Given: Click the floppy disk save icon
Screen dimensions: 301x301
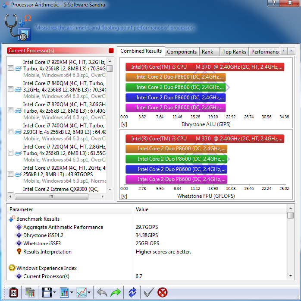Looking at the screenshot, I should (x=47, y=292).
